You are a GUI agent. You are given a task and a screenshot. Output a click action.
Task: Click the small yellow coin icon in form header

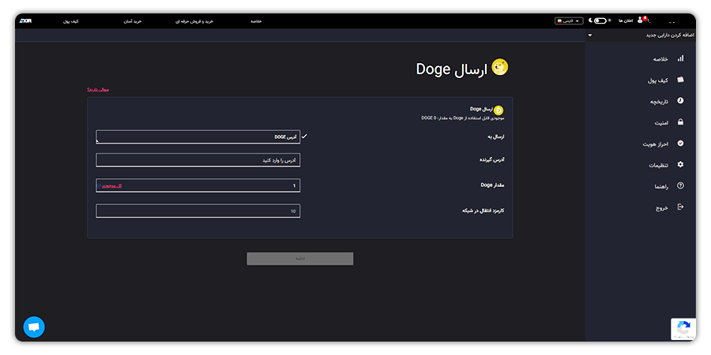click(x=498, y=110)
